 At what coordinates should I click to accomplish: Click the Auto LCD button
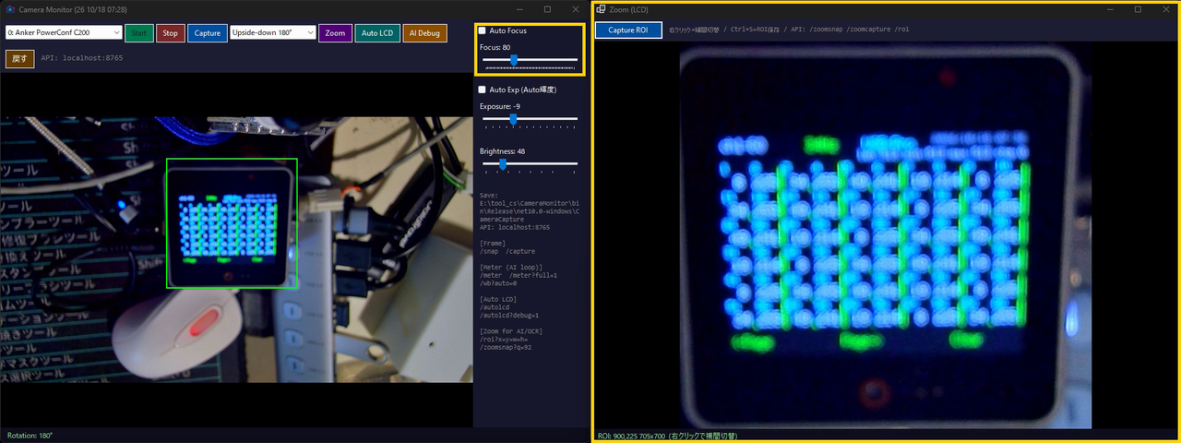(377, 32)
